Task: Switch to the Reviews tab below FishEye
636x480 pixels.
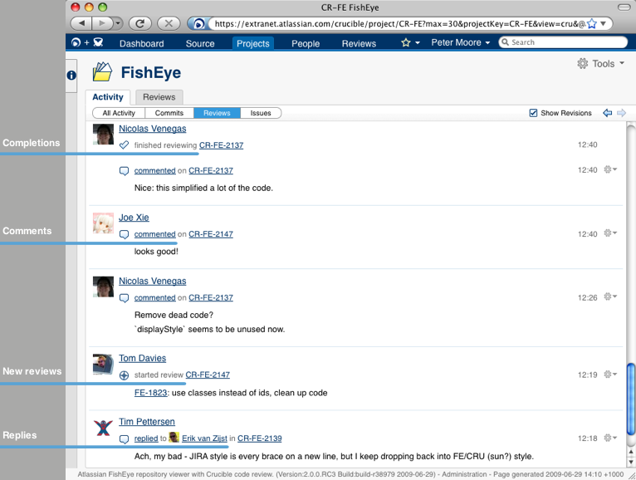Action: click(x=159, y=97)
